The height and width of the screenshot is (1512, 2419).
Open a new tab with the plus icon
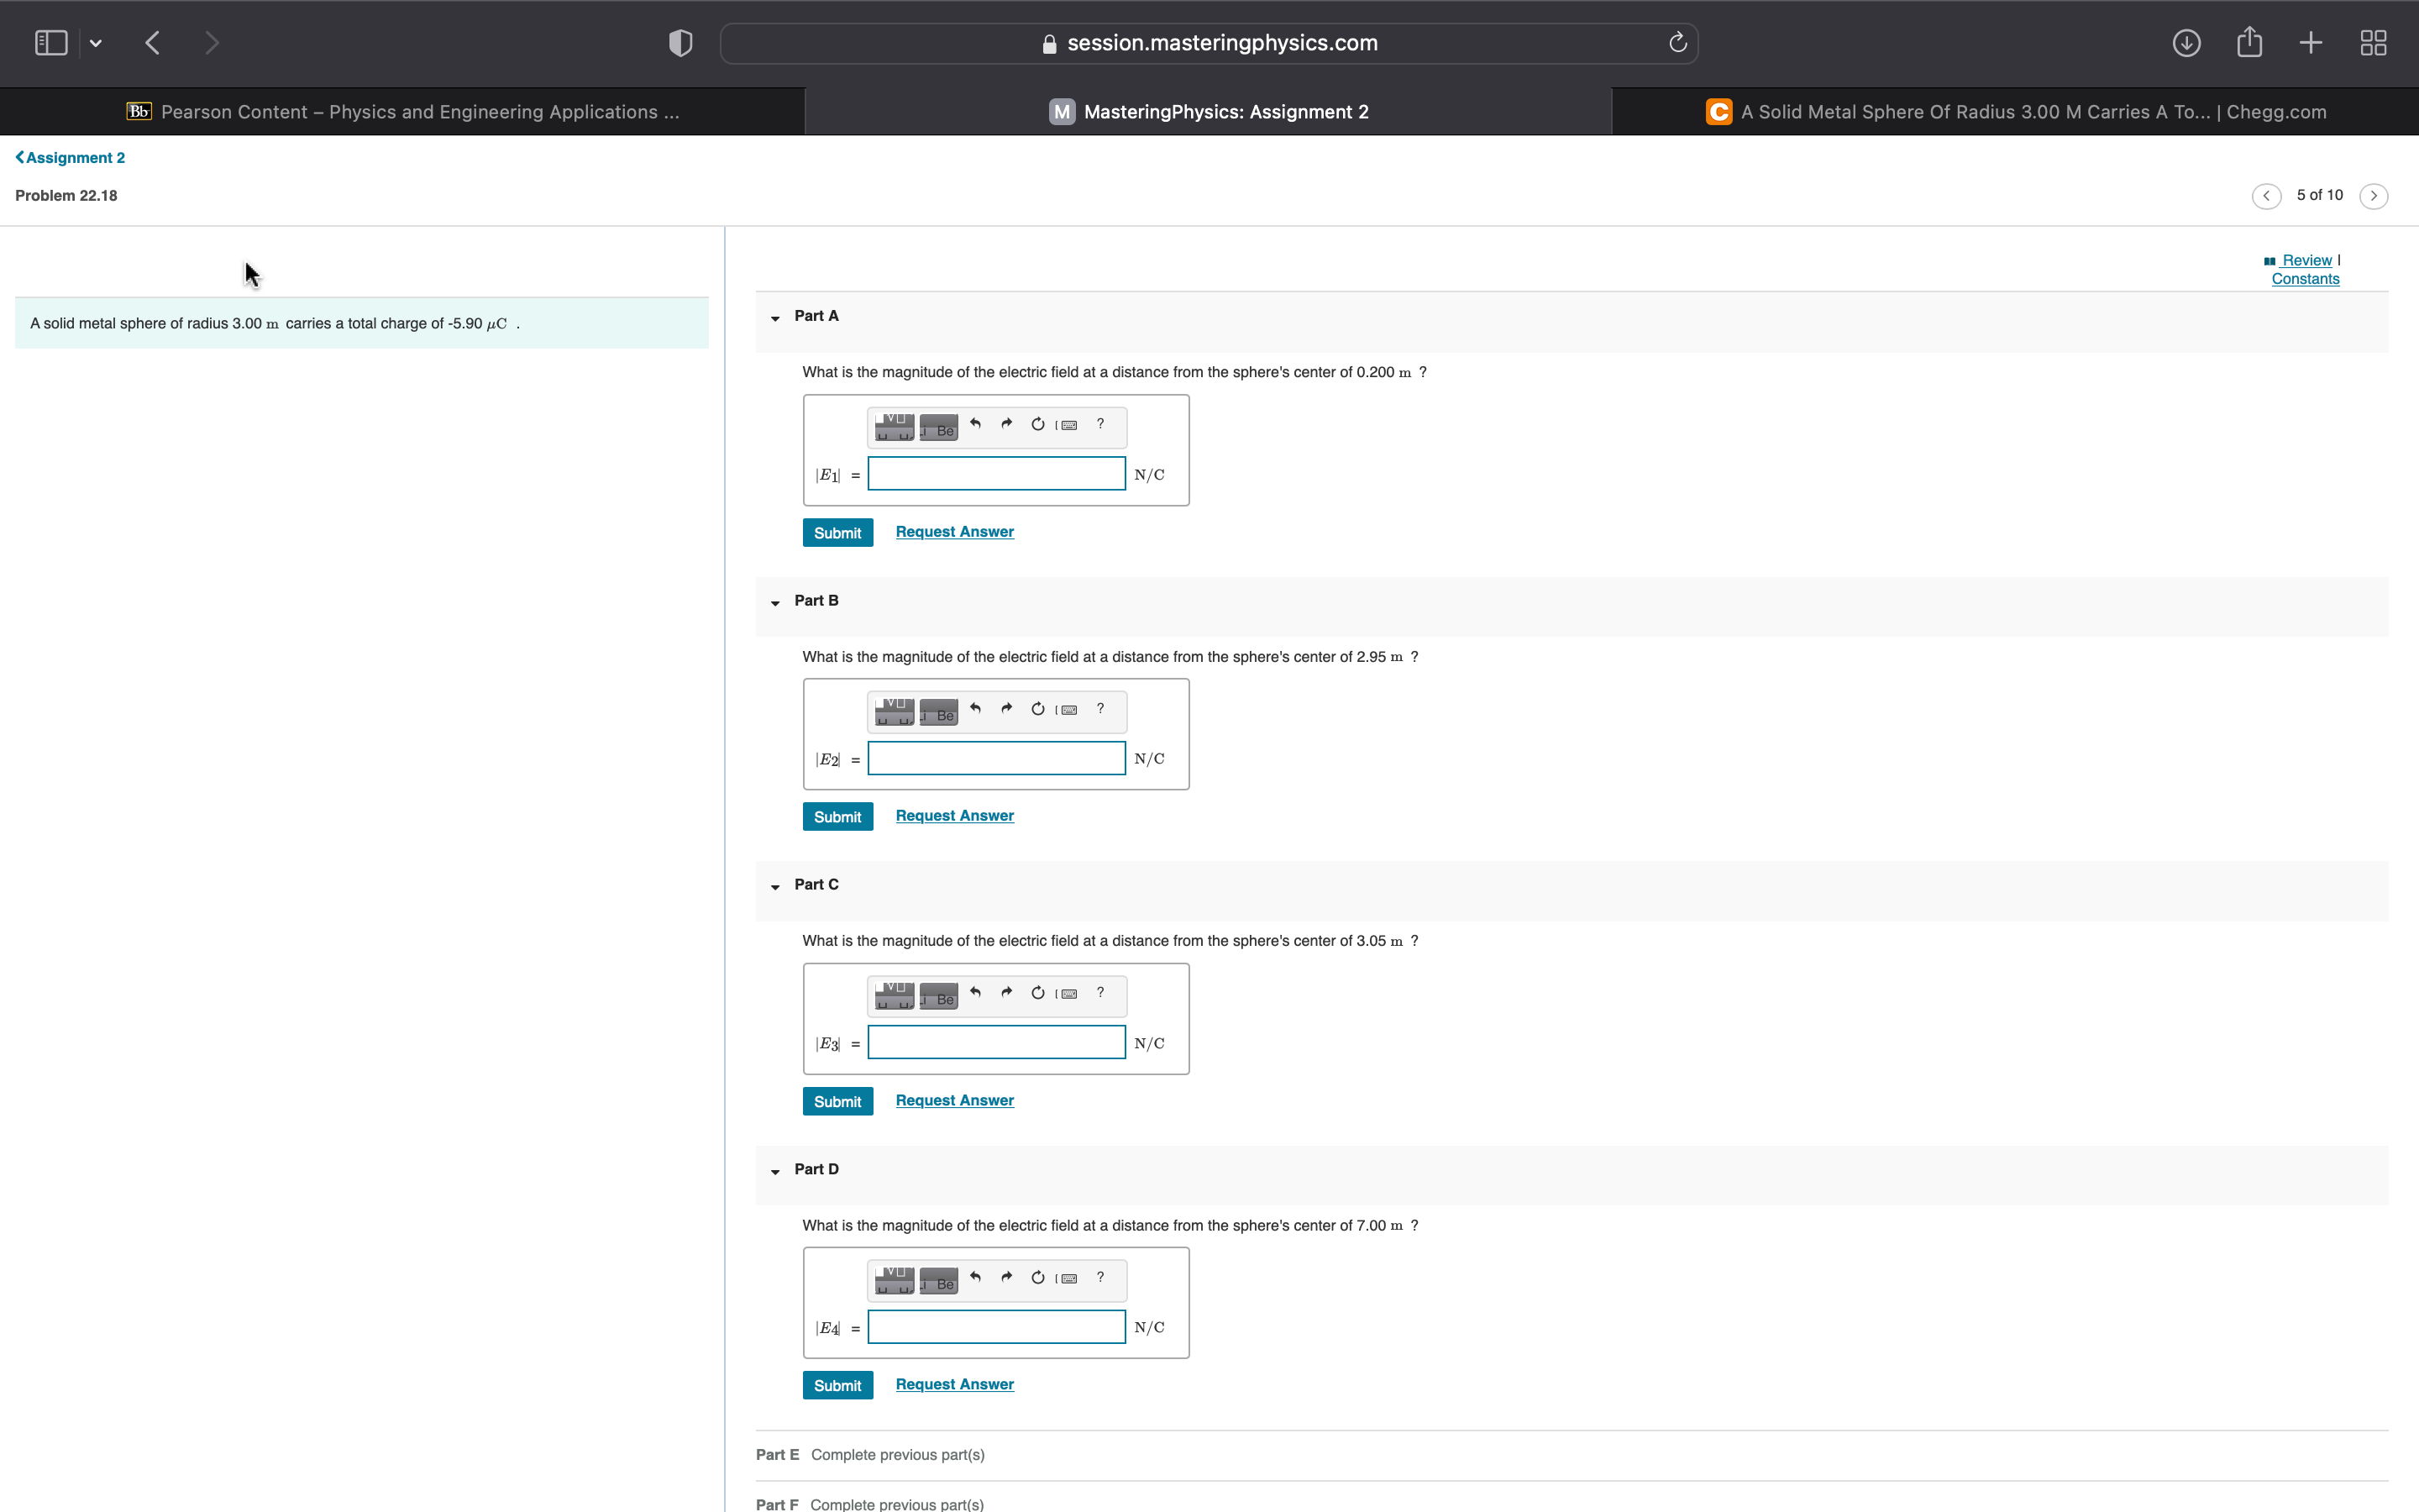(x=2310, y=42)
